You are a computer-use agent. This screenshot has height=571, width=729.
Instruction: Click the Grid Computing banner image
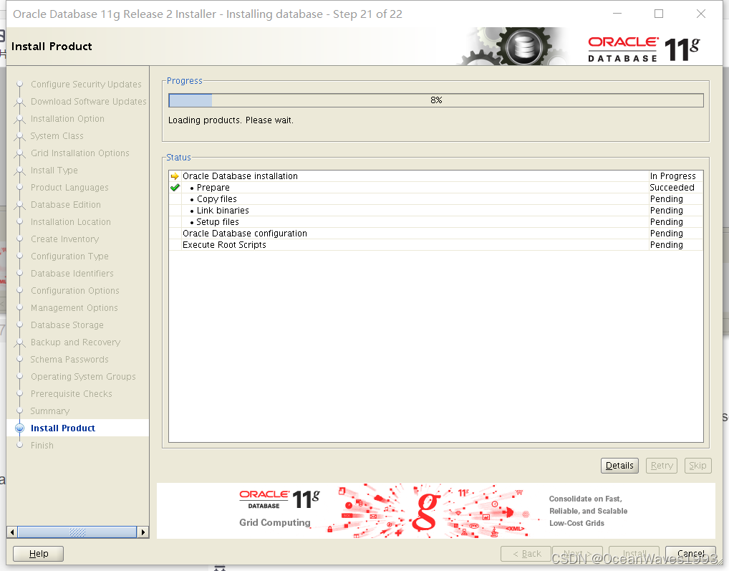(435, 511)
